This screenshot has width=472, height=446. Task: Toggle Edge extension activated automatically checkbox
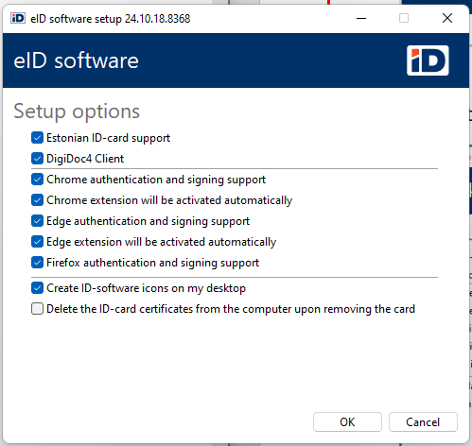coord(37,242)
